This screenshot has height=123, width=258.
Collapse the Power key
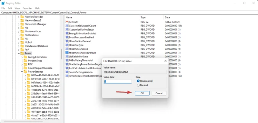tap(19, 53)
